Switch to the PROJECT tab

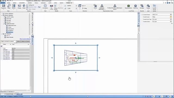coord(3,3)
